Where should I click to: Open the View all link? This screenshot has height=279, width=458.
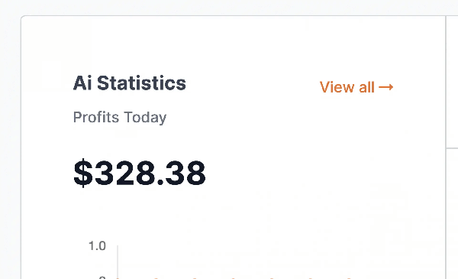click(x=356, y=87)
